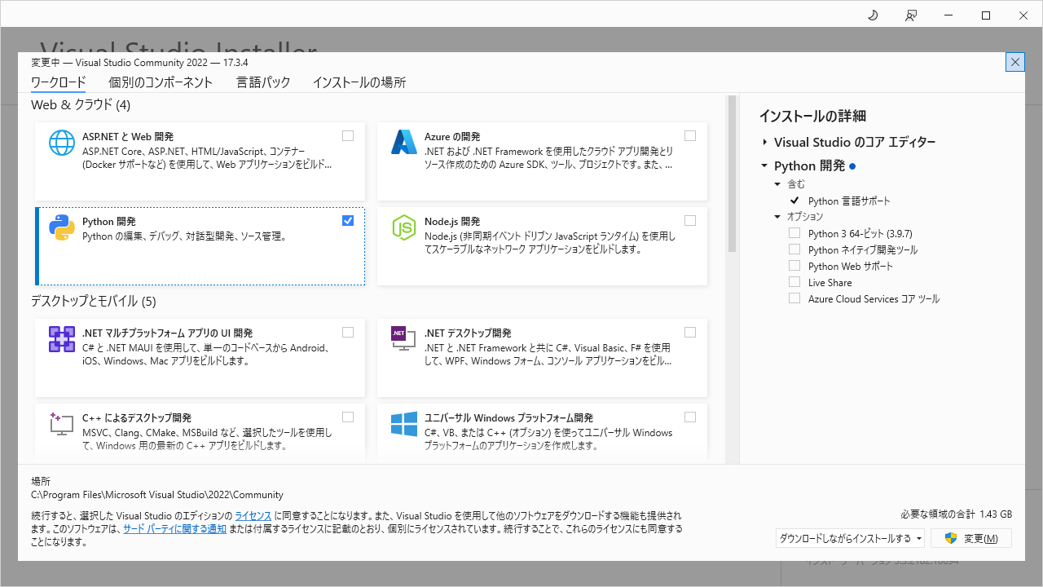1043x587 pixels.
Task: Click the .NET MAUI multi-platform icon
Action: (x=62, y=339)
